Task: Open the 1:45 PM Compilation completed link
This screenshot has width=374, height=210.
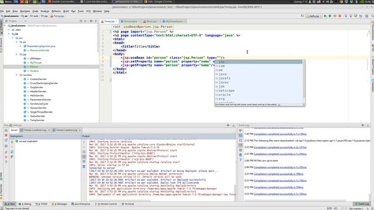Action: [280, 134]
